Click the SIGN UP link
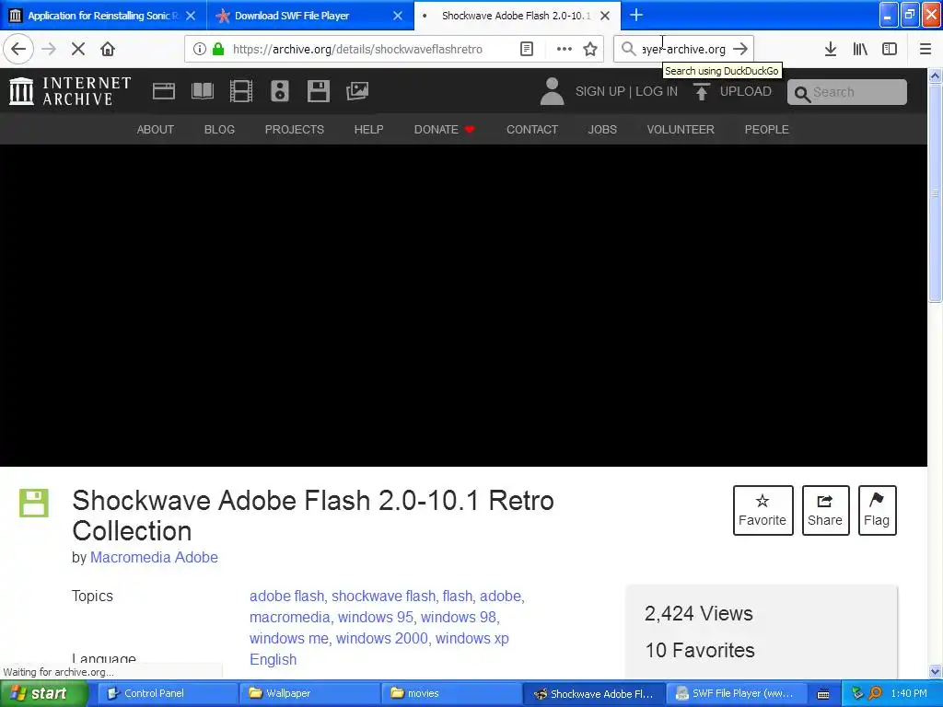Screen dimensions: 943x707 600,91
